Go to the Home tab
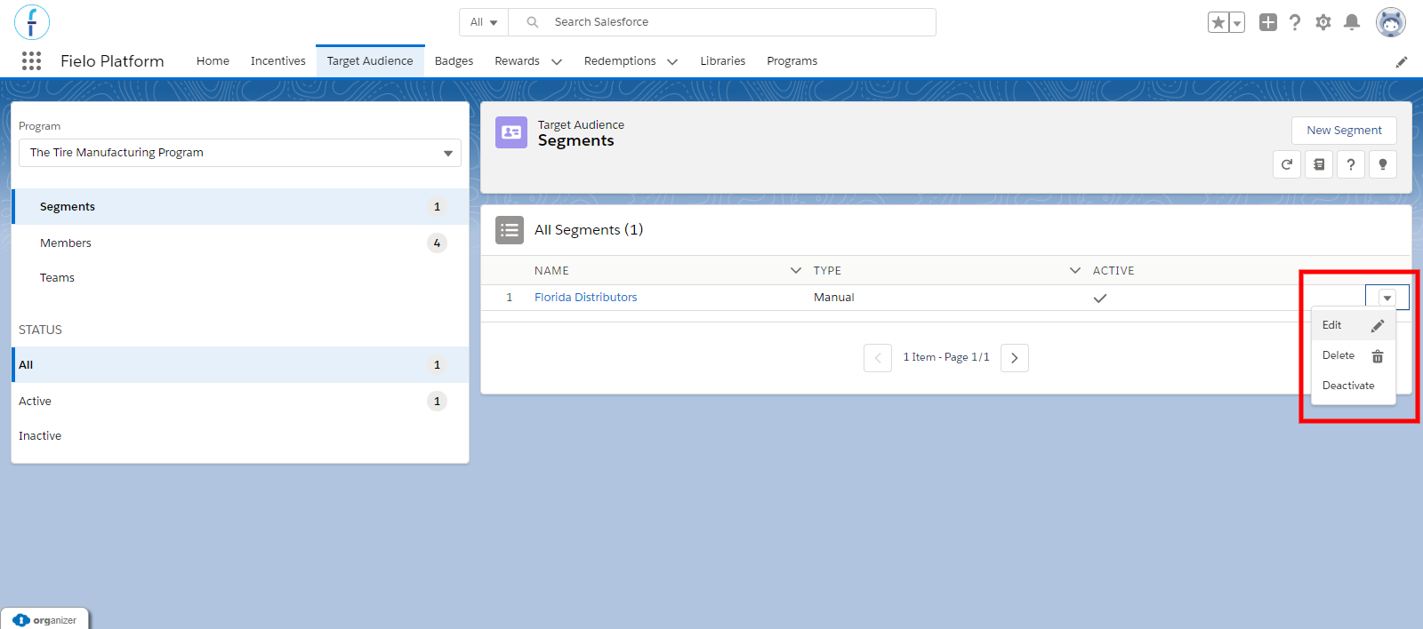 coord(213,61)
